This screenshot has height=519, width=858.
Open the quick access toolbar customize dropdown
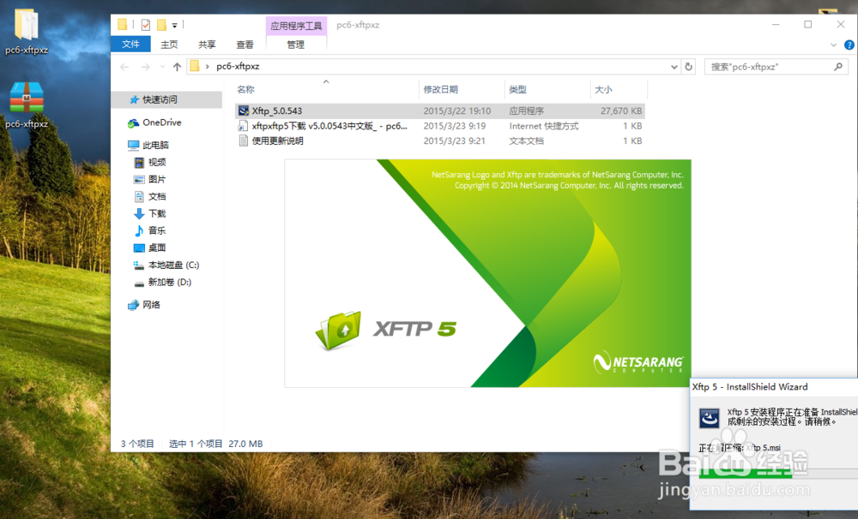click(x=174, y=25)
